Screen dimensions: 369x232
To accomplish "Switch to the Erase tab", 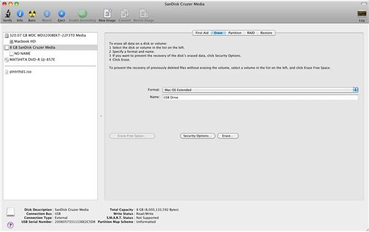I will pyautogui.click(x=218, y=33).
